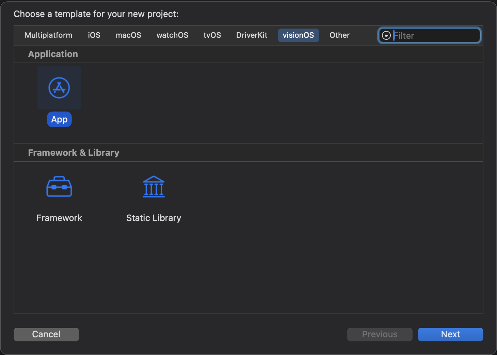Open the macOS platform tab
This screenshot has height=355, width=497.
click(x=128, y=35)
